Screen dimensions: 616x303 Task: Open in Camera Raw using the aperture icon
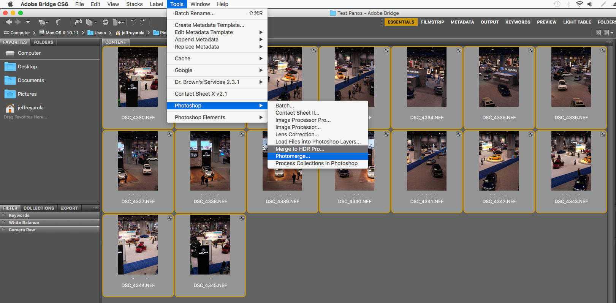tap(105, 22)
